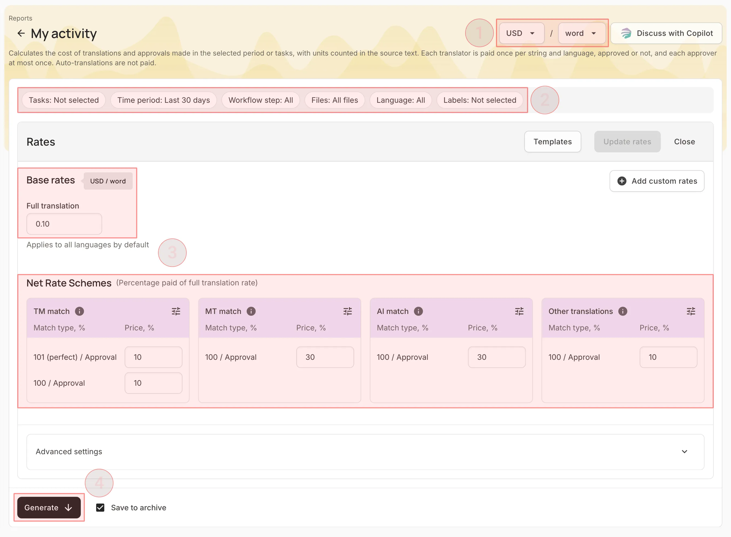Click TM 101 (perfect) / Approval price field
This screenshot has width=731, height=537.
(x=153, y=357)
